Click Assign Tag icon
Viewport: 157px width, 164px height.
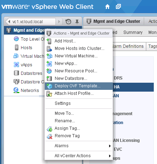[49, 129]
